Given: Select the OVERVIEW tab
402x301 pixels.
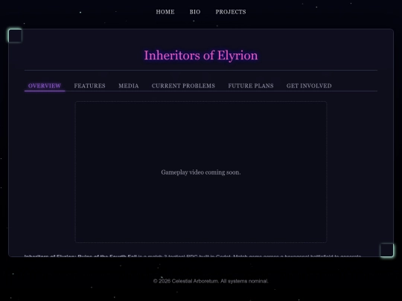Looking at the screenshot, I should tap(45, 85).
